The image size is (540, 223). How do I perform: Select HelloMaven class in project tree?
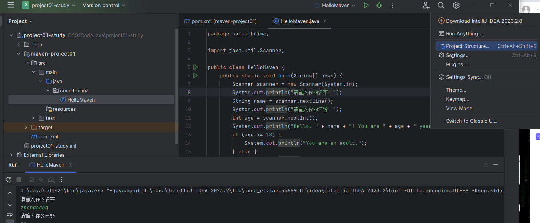click(x=91, y=100)
